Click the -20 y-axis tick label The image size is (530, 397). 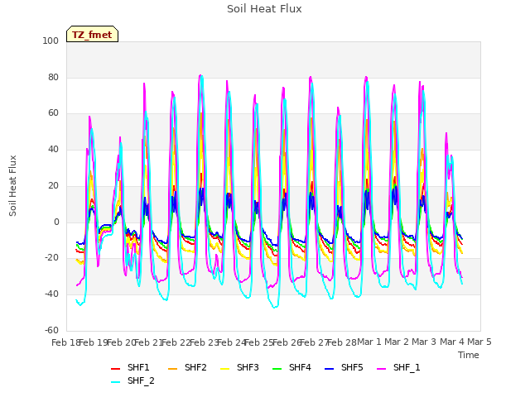(x=51, y=258)
